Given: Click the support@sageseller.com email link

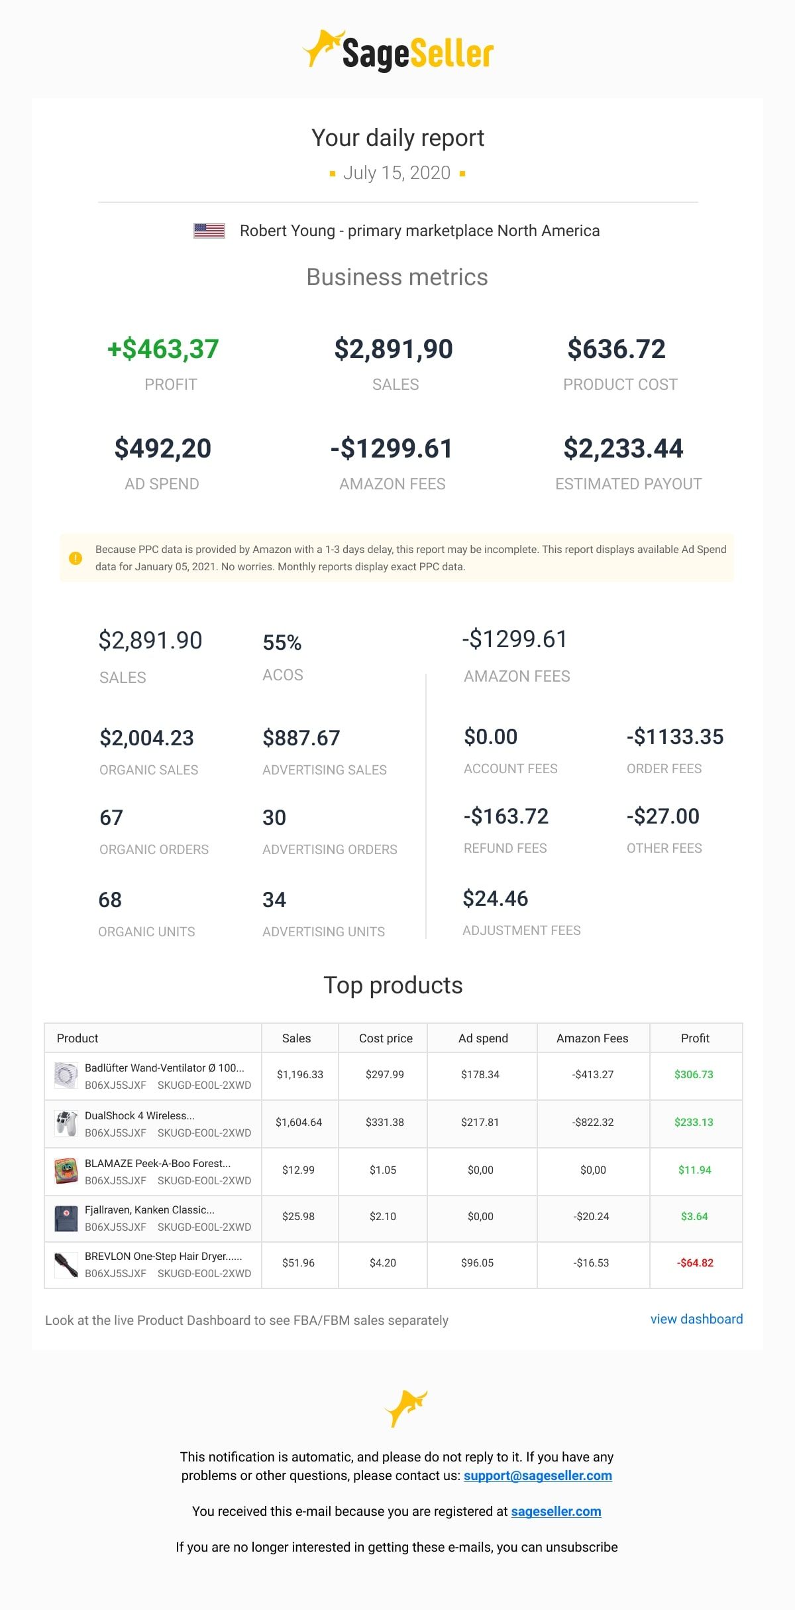Looking at the screenshot, I should [538, 1475].
